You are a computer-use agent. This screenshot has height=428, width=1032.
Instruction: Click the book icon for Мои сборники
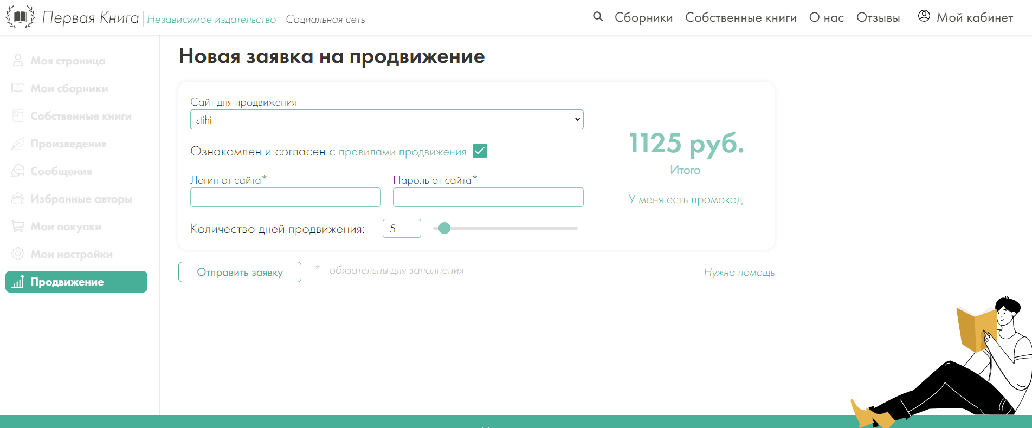click(x=18, y=88)
